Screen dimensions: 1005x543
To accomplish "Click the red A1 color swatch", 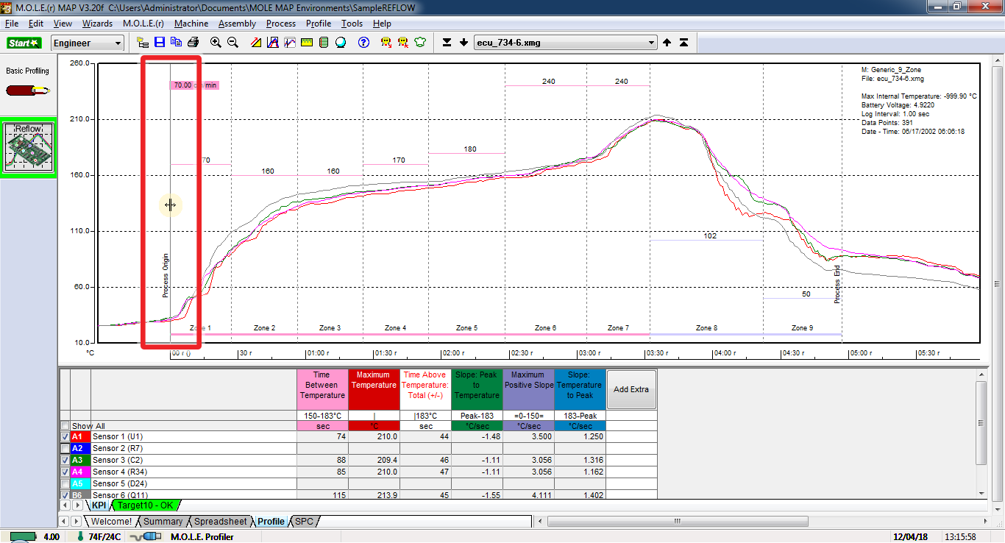I will click(x=81, y=436).
